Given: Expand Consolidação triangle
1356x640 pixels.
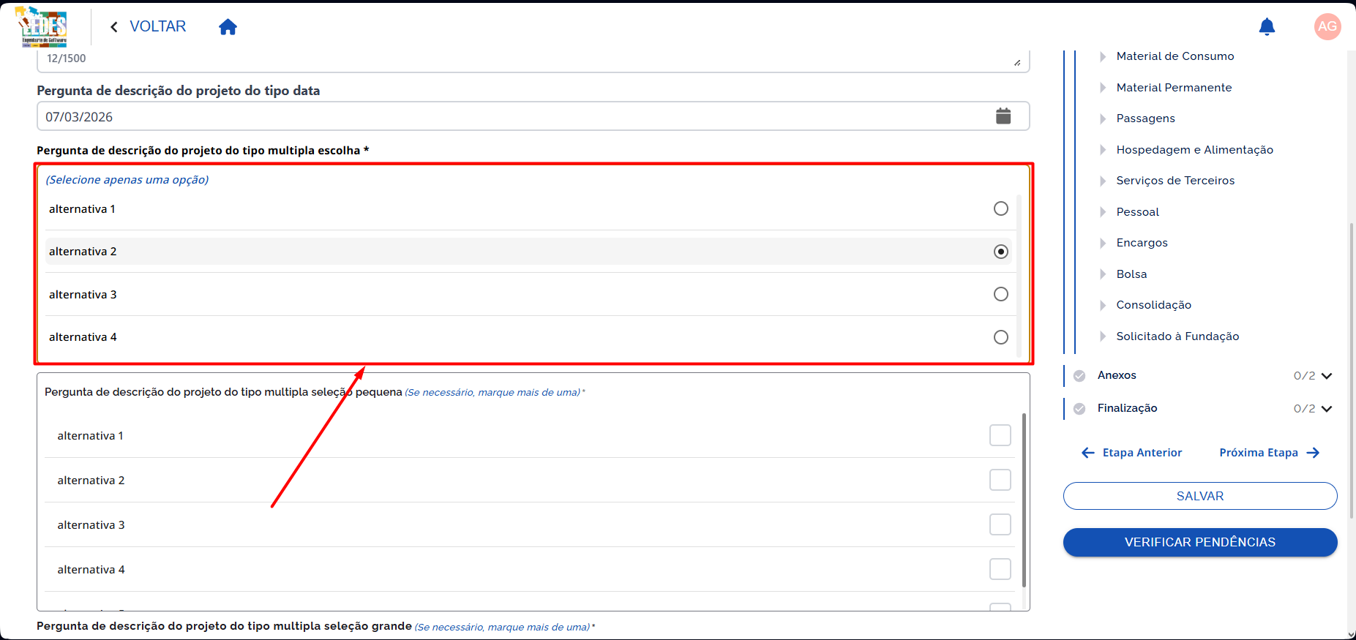Looking at the screenshot, I should 1103,305.
